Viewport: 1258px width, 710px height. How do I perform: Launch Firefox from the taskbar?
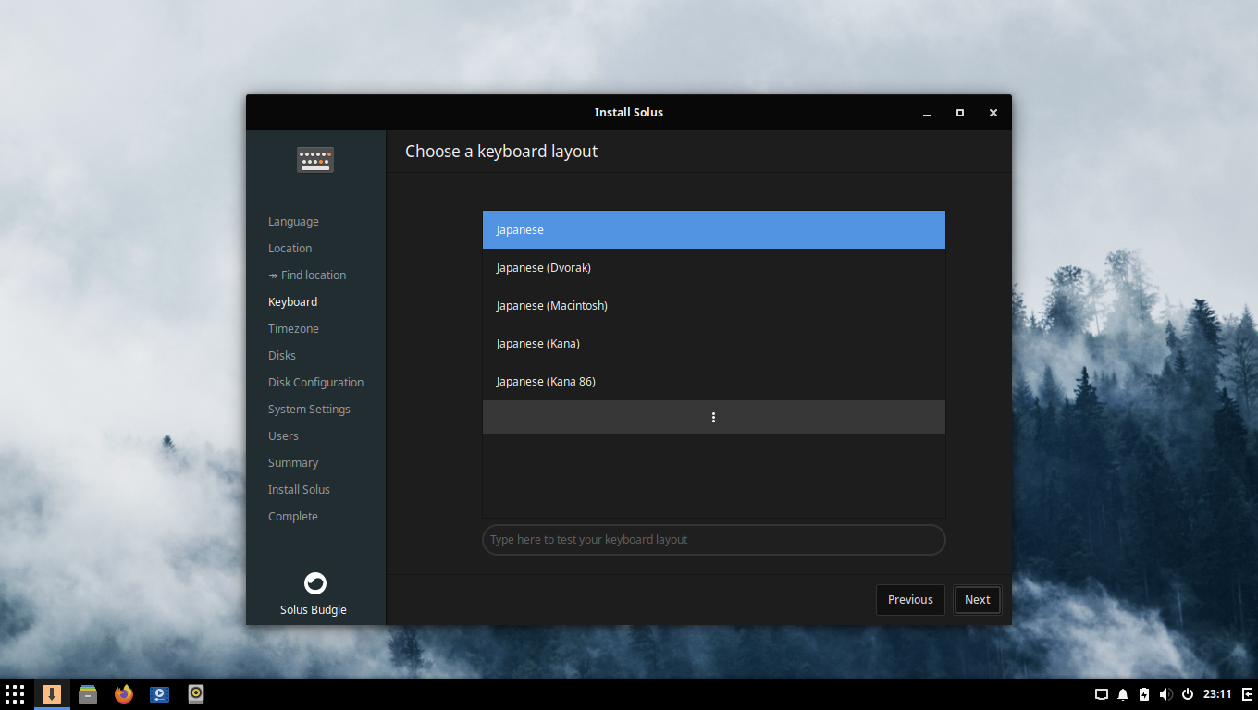[124, 694]
